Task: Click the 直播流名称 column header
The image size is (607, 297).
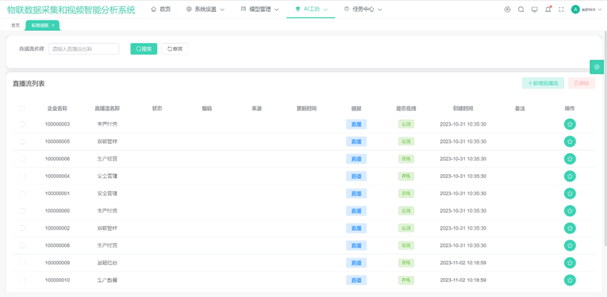Action: 107,108
